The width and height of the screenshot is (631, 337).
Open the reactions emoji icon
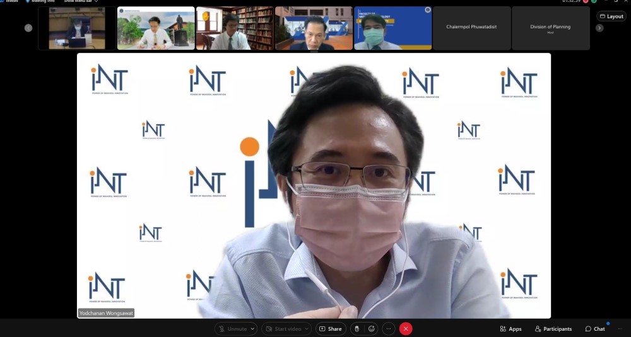click(372, 329)
